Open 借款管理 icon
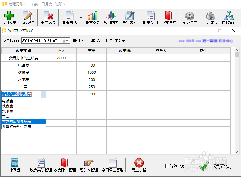This screenshot has width=241, height=177. [x=229, y=16]
